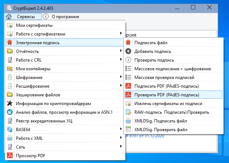Click the PDF icon beside Просмотр PDF

[x=10, y=156]
